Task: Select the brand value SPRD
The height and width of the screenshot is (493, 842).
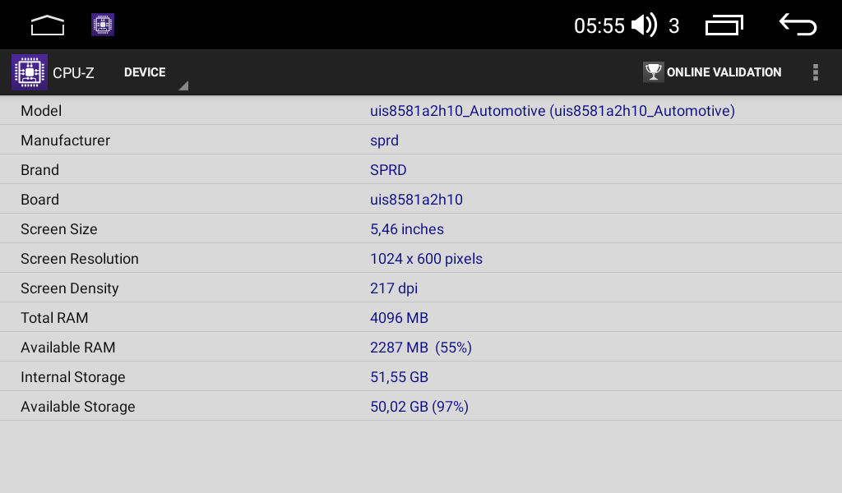Action: tap(388, 170)
